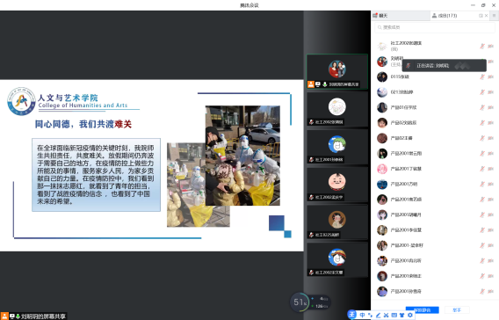Toggle the 中 language mode in the IME bar
The image size is (499, 320).
pyautogui.click(x=362, y=316)
